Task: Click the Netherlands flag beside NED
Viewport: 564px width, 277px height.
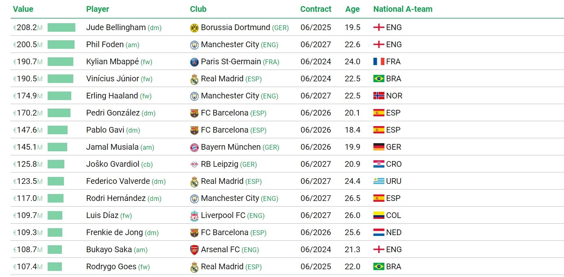Action: [x=379, y=233]
